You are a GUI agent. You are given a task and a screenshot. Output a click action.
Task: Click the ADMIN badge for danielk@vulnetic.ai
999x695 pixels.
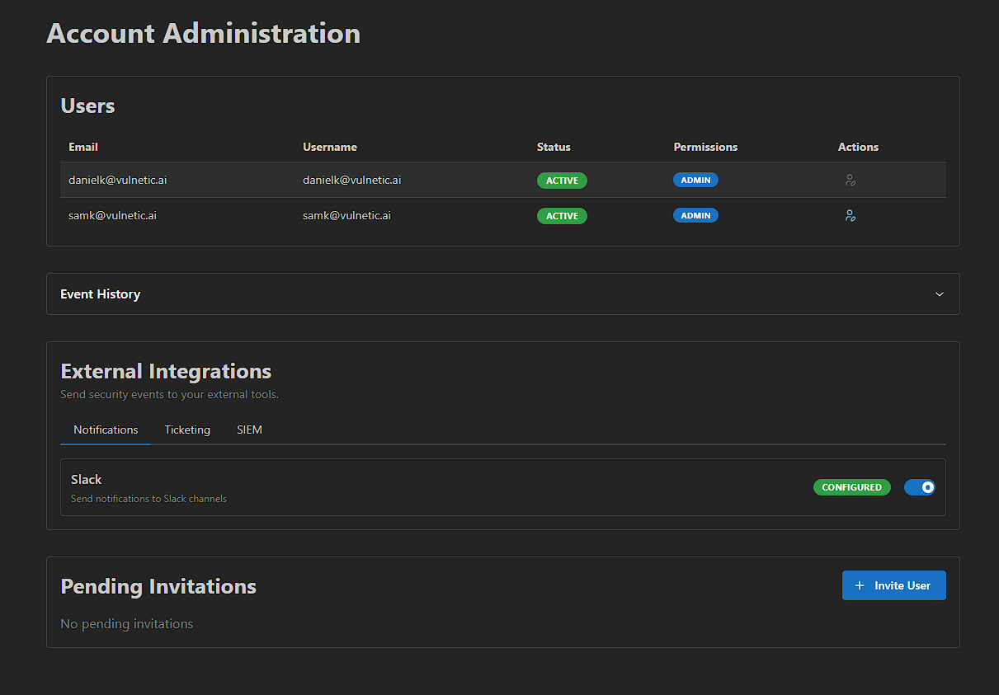point(695,180)
